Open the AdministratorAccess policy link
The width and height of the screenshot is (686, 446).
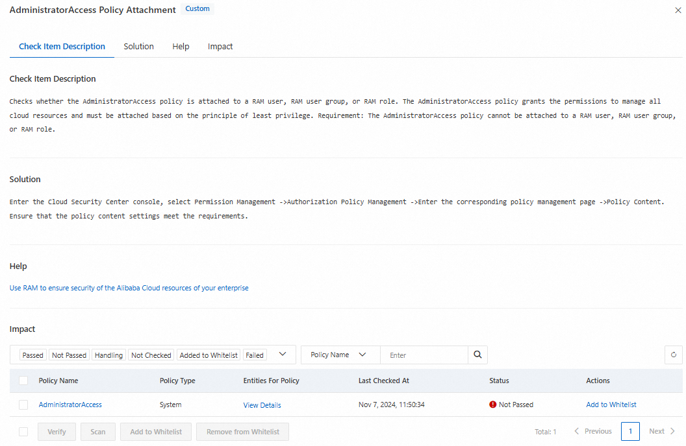coord(70,405)
